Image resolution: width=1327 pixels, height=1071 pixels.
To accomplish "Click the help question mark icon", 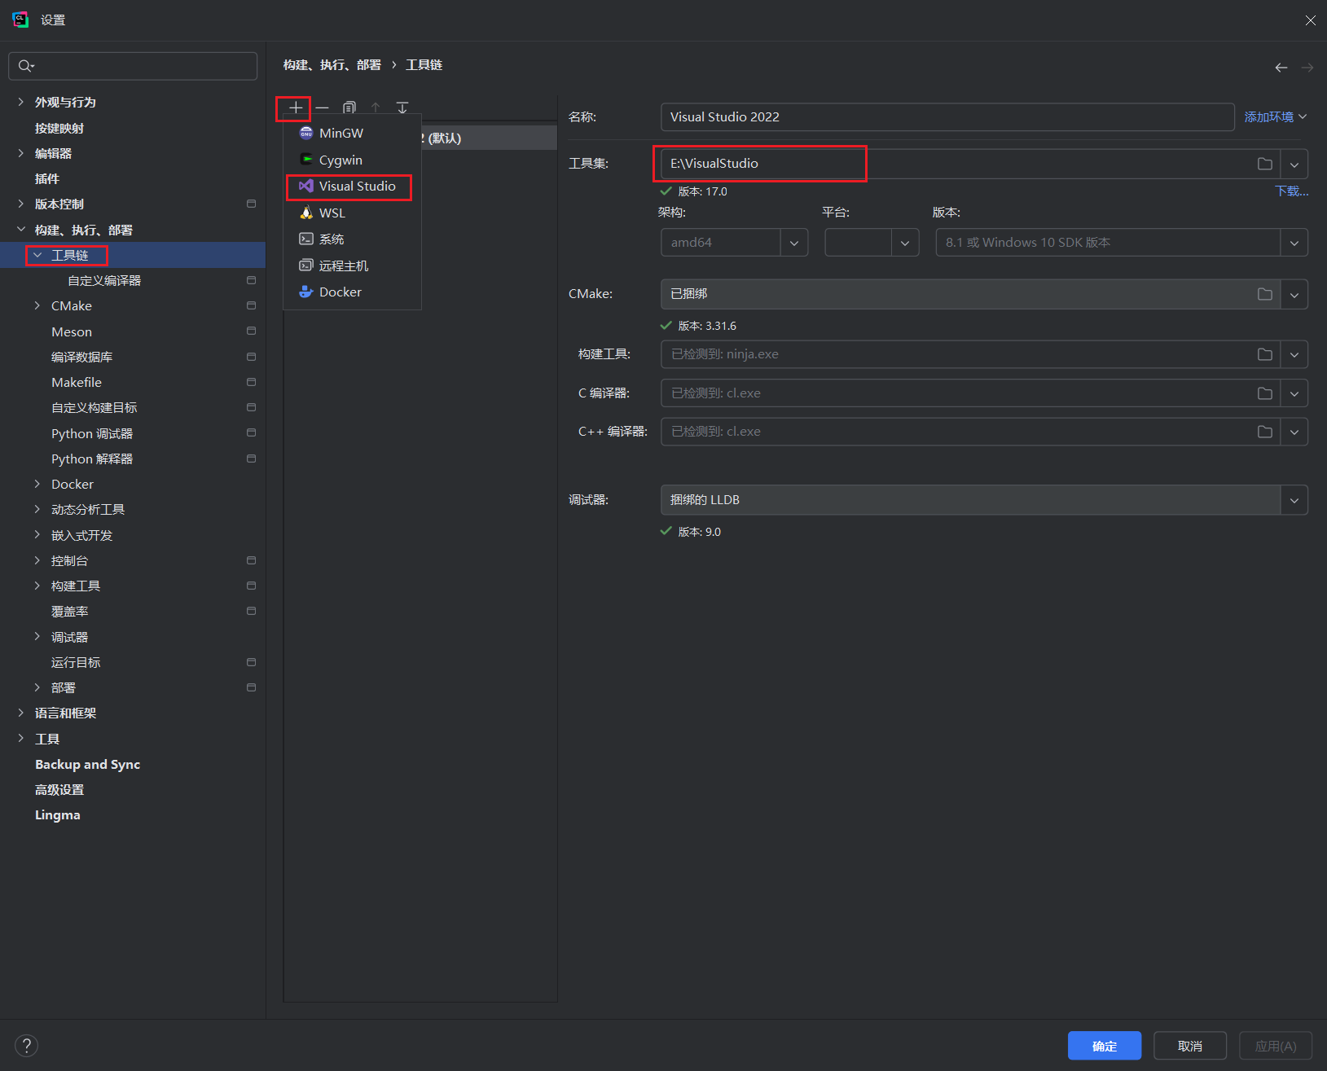I will (x=26, y=1045).
